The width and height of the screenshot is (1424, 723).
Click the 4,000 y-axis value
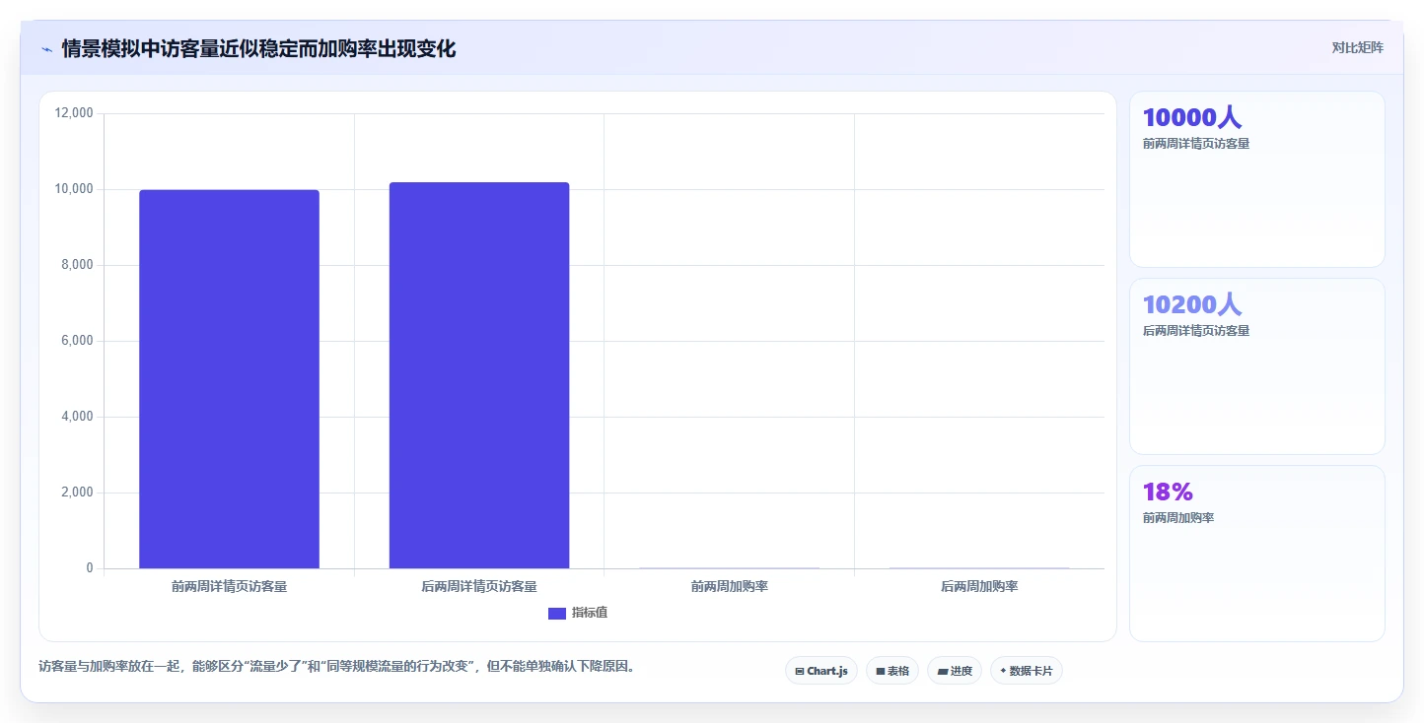pyautogui.click(x=77, y=417)
